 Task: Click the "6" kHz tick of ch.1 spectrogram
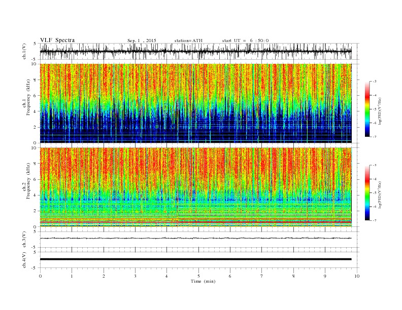(x=36, y=96)
